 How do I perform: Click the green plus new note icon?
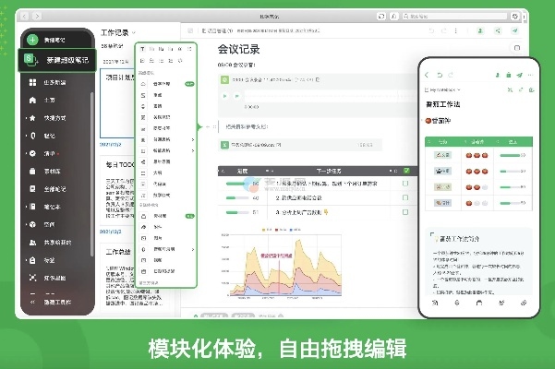(x=32, y=40)
